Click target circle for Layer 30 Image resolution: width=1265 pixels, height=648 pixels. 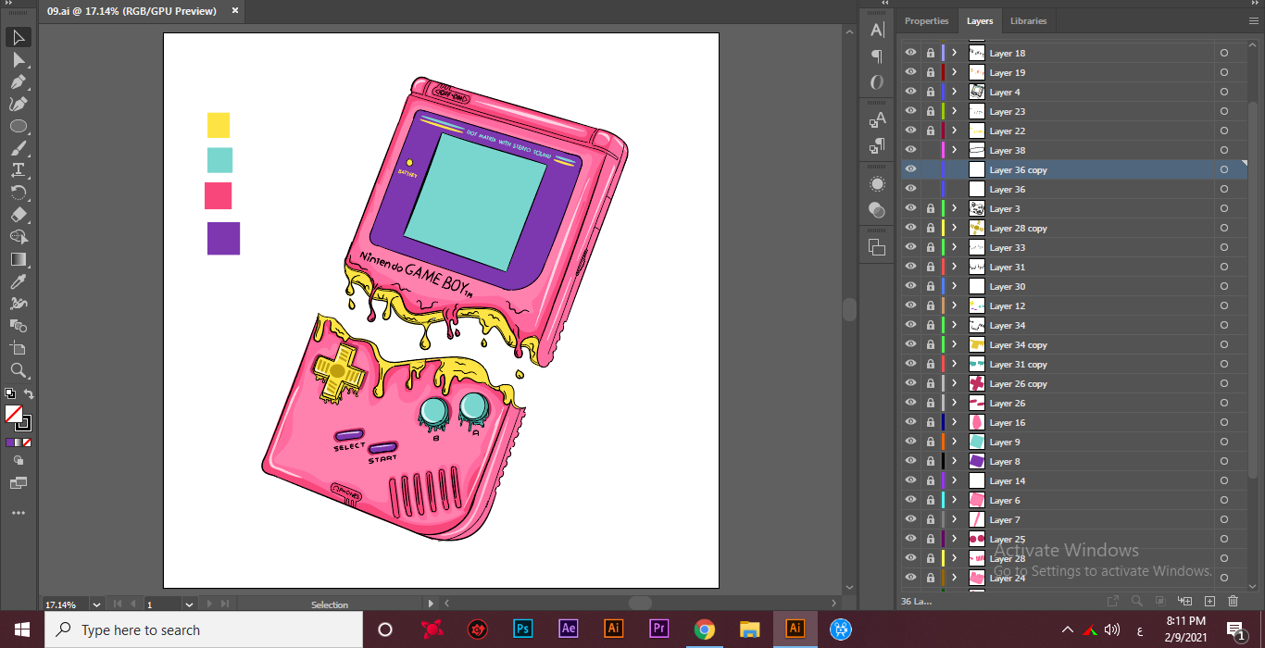[x=1224, y=286]
